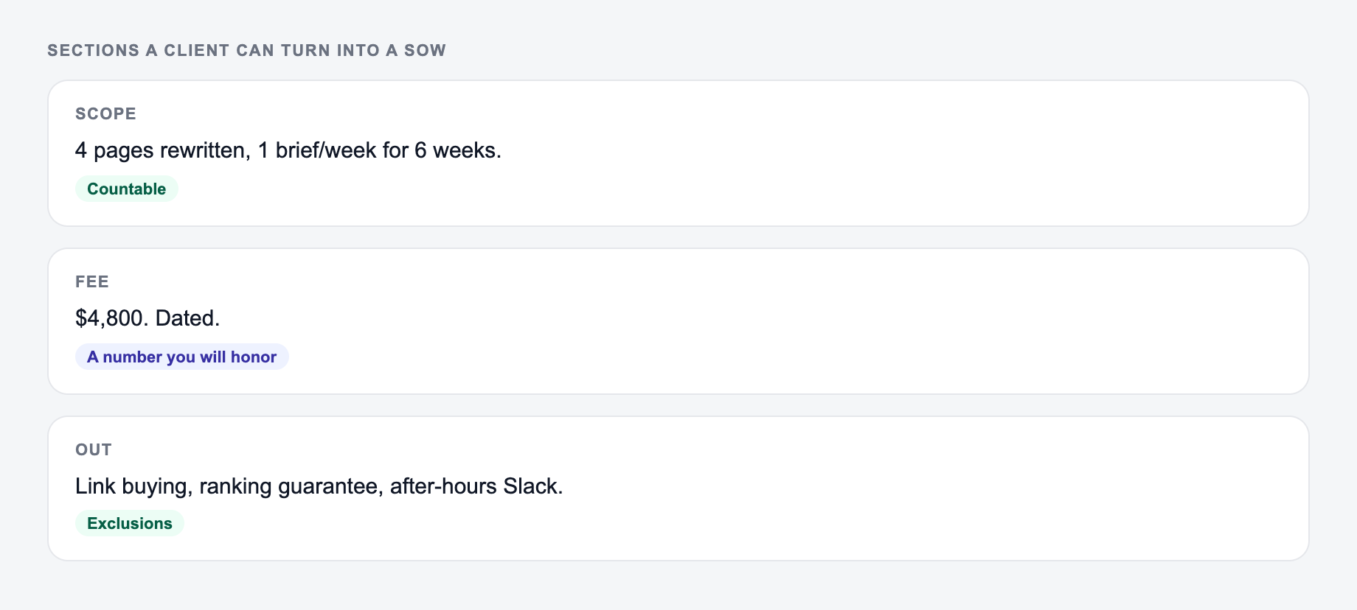Click the OUT label heading
The image size is (1357, 610).
94,449
